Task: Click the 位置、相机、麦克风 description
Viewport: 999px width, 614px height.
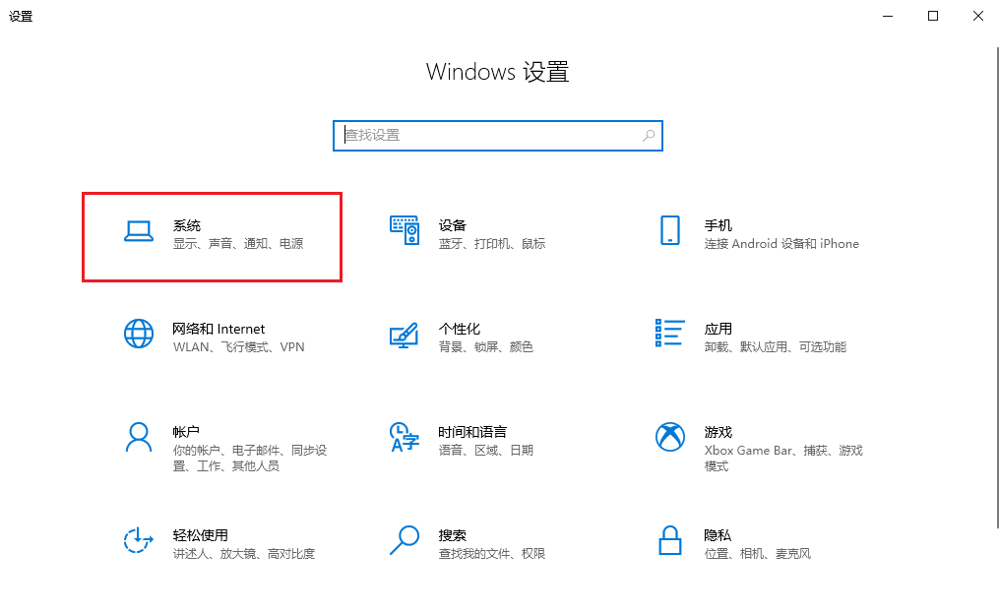Action: [x=758, y=554]
